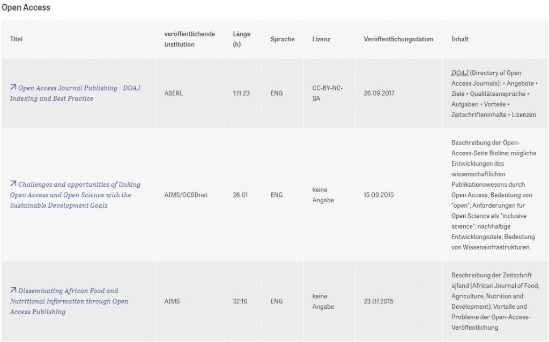Click the arrow icon beside Disseminating African Food link
This screenshot has height=342, width=549.
click(13, 291)
